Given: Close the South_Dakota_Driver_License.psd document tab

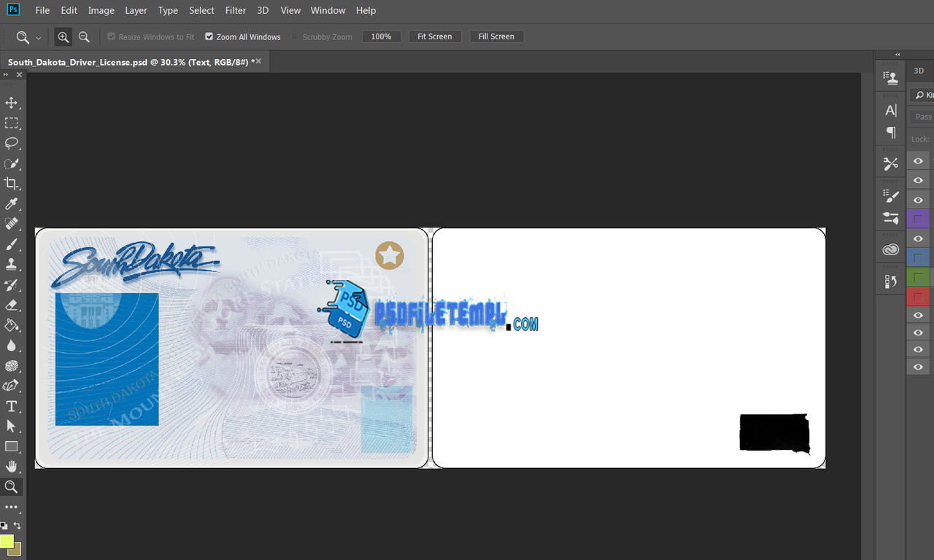Looking at the screenshot, I should point(258,62).
